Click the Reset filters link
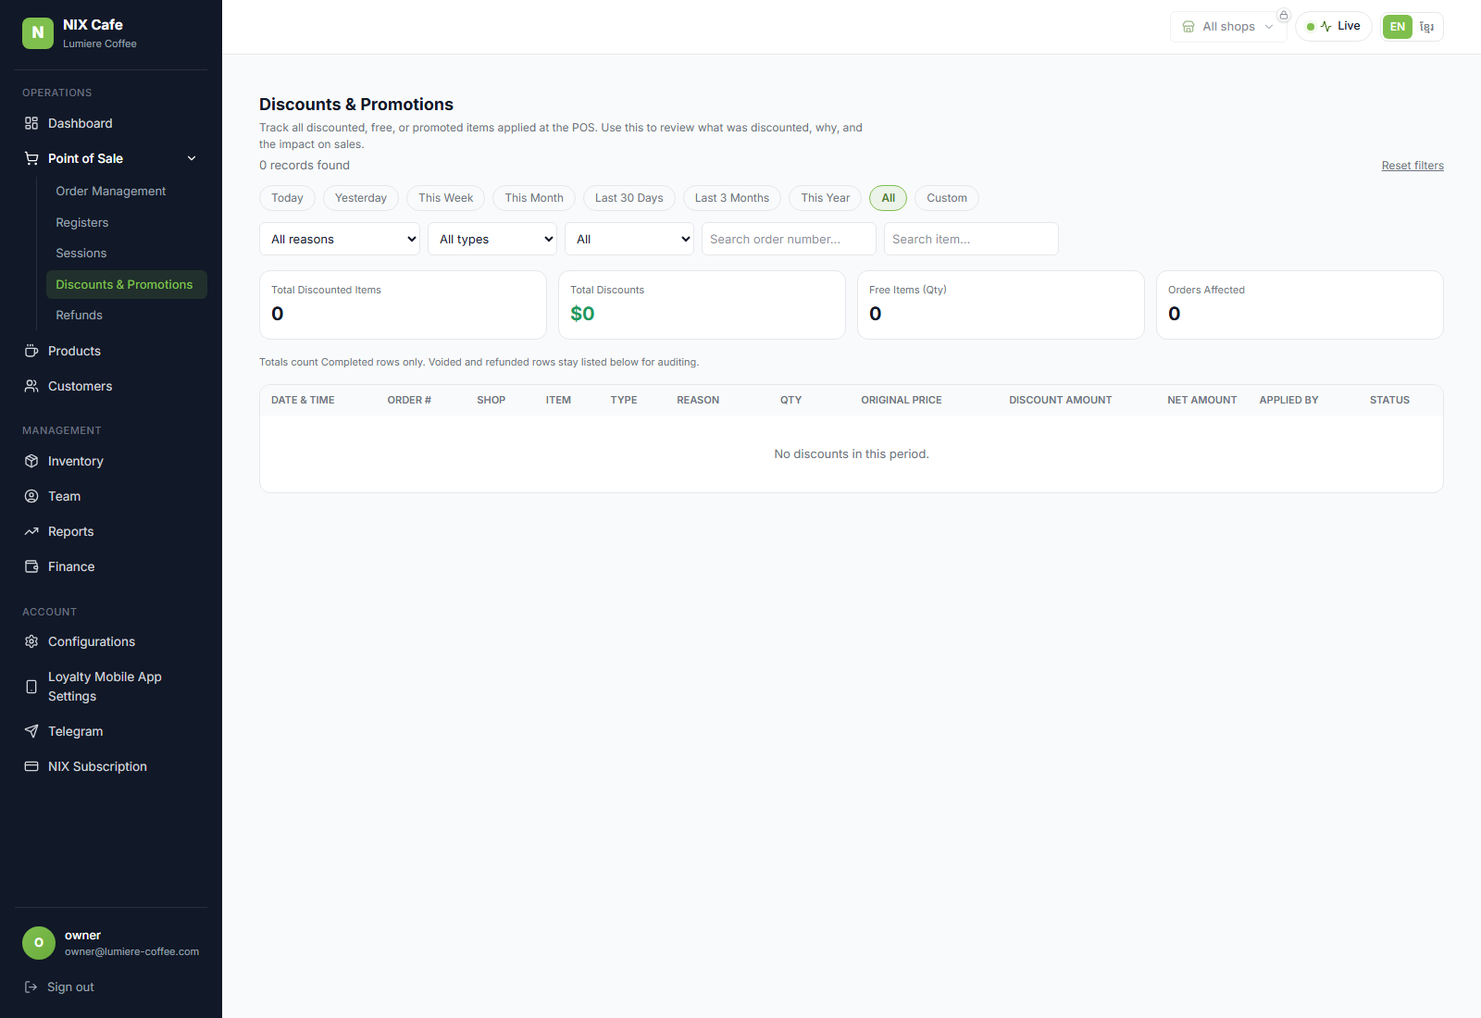 click(x=1413, y=166)
